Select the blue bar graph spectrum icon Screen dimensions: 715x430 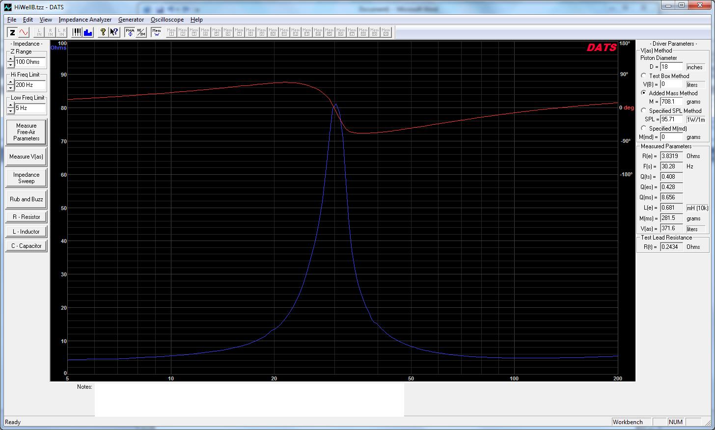[x=88, y=32]
